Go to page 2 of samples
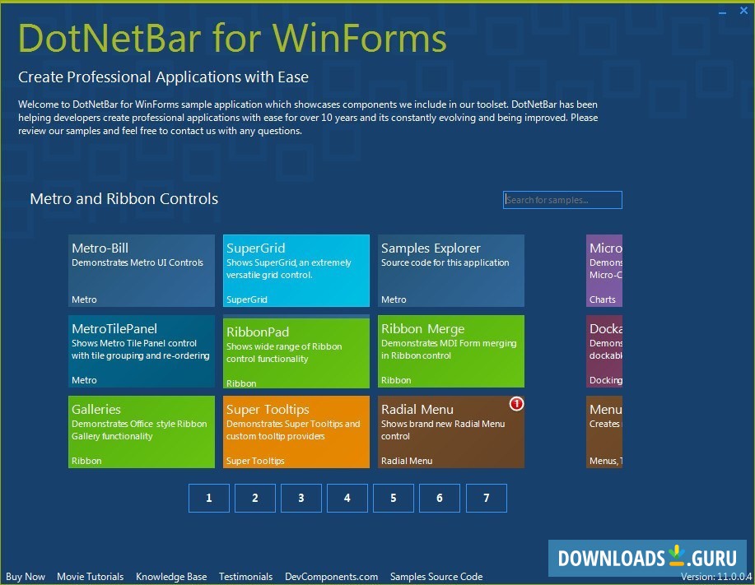 pos(255,498)
